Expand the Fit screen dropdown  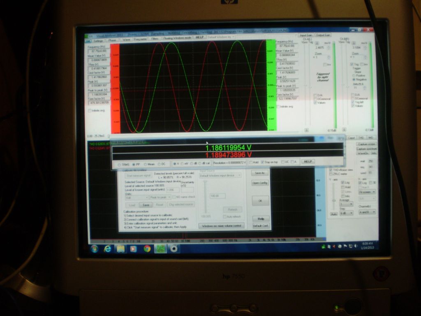367,192
